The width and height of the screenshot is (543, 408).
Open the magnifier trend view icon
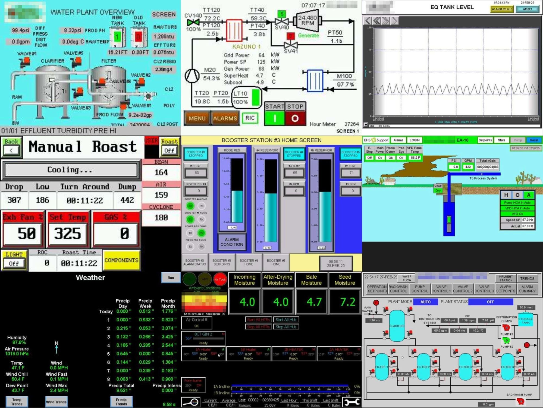(190, 402)
